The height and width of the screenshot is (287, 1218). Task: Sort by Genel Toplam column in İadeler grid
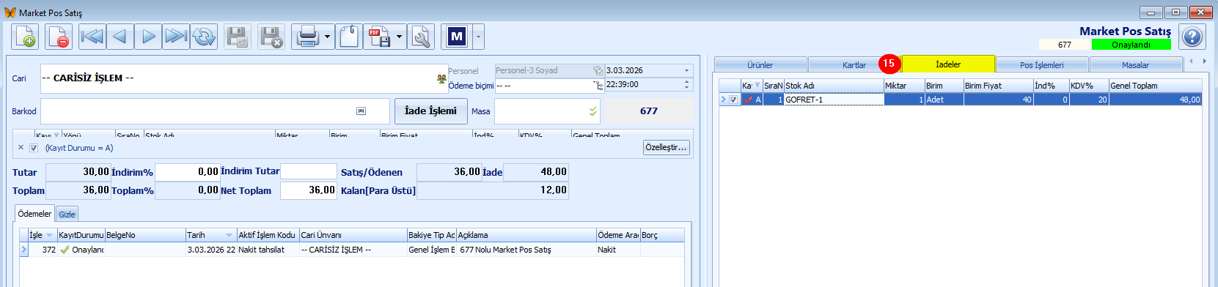click(1155, 86)
